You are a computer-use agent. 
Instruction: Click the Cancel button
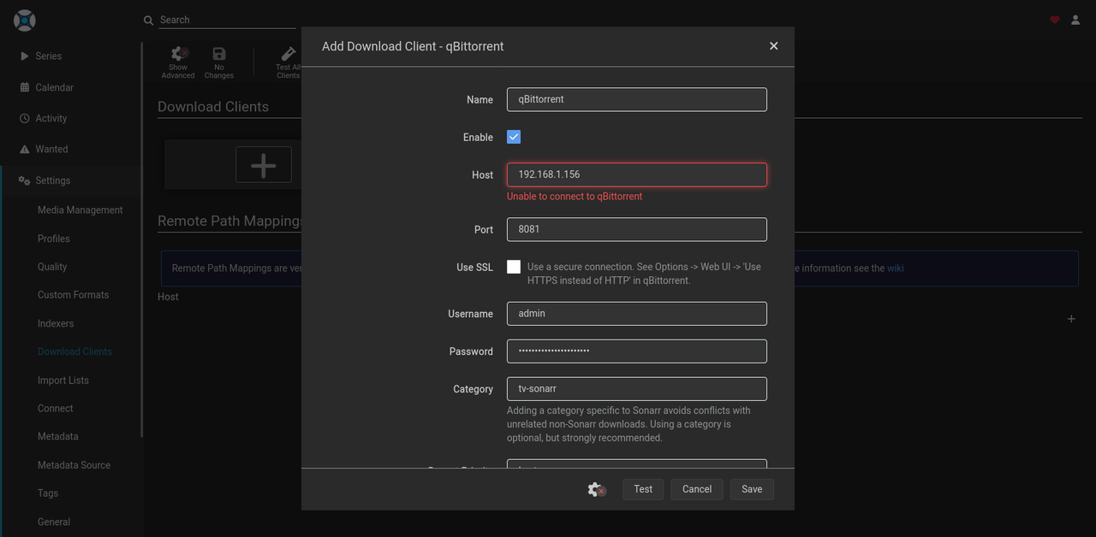tap(697, 489)
